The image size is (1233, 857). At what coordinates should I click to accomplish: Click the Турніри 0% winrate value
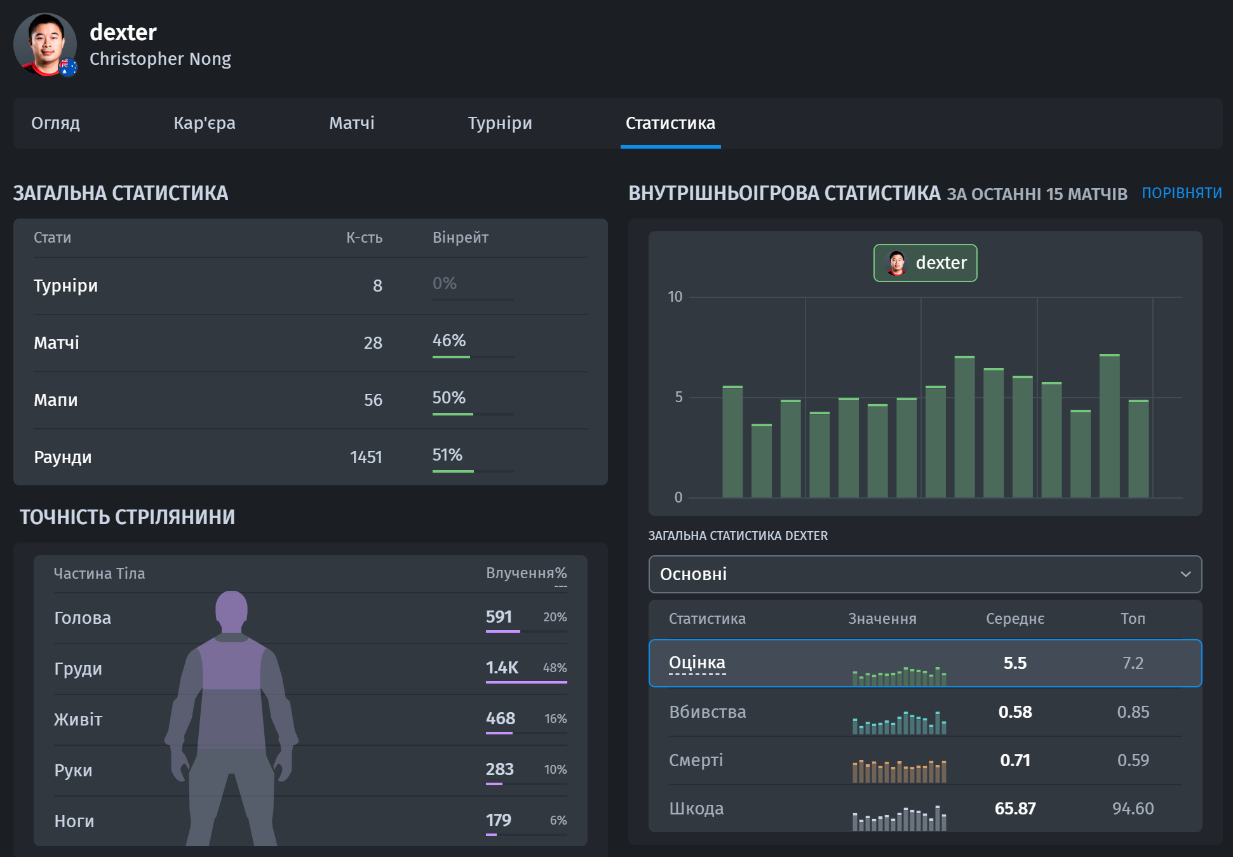pyautogui.click(x=445, y=283)
